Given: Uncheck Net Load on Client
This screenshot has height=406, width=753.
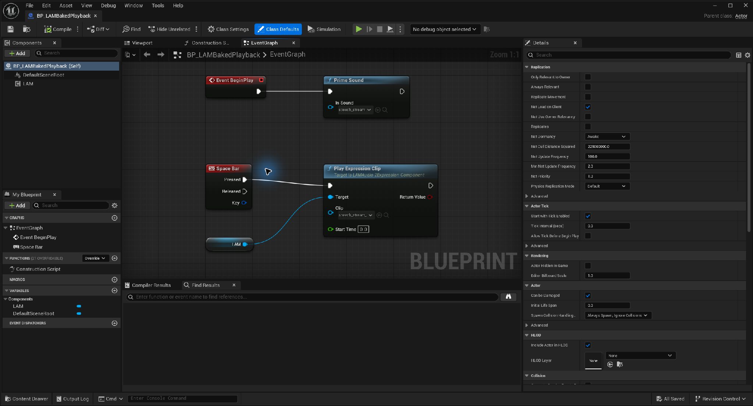Looking at the screenshot, I should coord(588,107).
